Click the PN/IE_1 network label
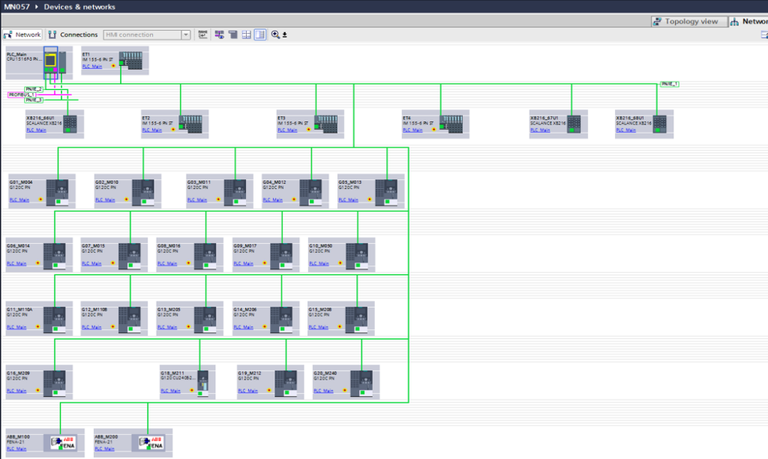The height and width of the screenshot is (459, 768). click(669, 84)
